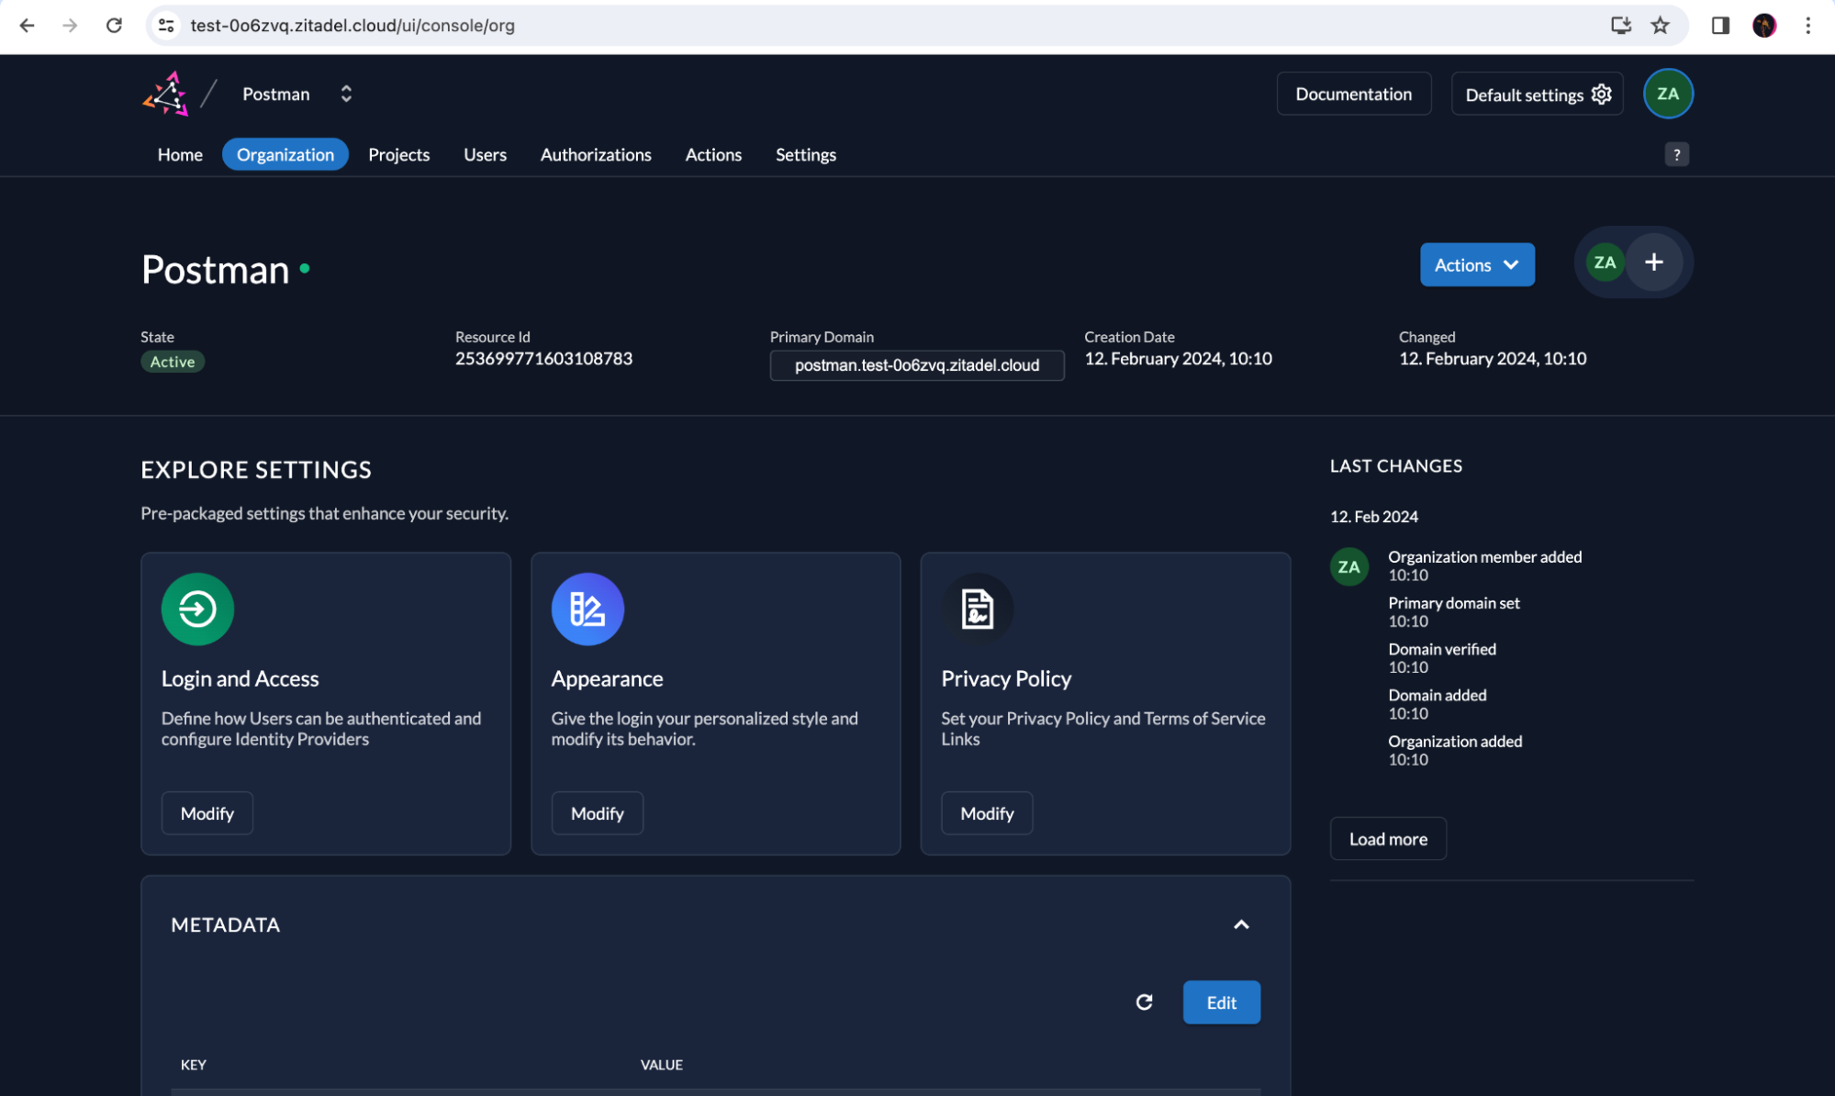Refresh metadata with the reload icon
1835x1096 pixels.
[1144, 1001]
